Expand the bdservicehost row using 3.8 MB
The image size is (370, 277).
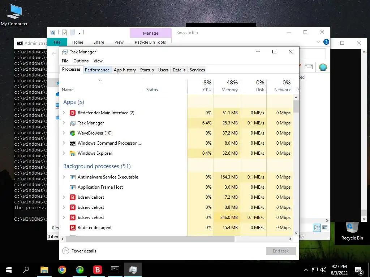[x=64, y=207]
